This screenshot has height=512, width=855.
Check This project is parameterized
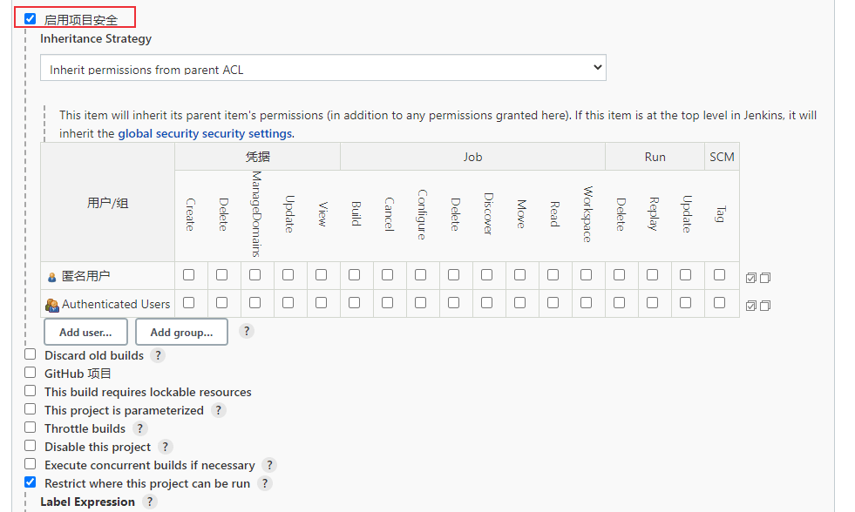pos(31,409)
